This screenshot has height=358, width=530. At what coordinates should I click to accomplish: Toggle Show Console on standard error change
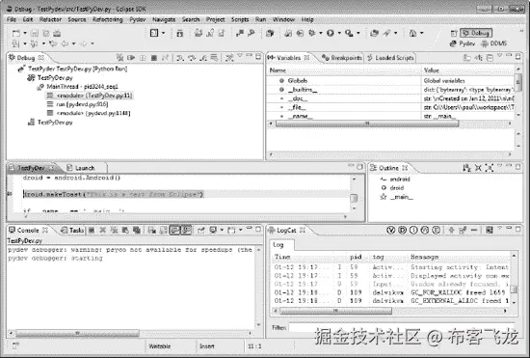tap(186, 231)
